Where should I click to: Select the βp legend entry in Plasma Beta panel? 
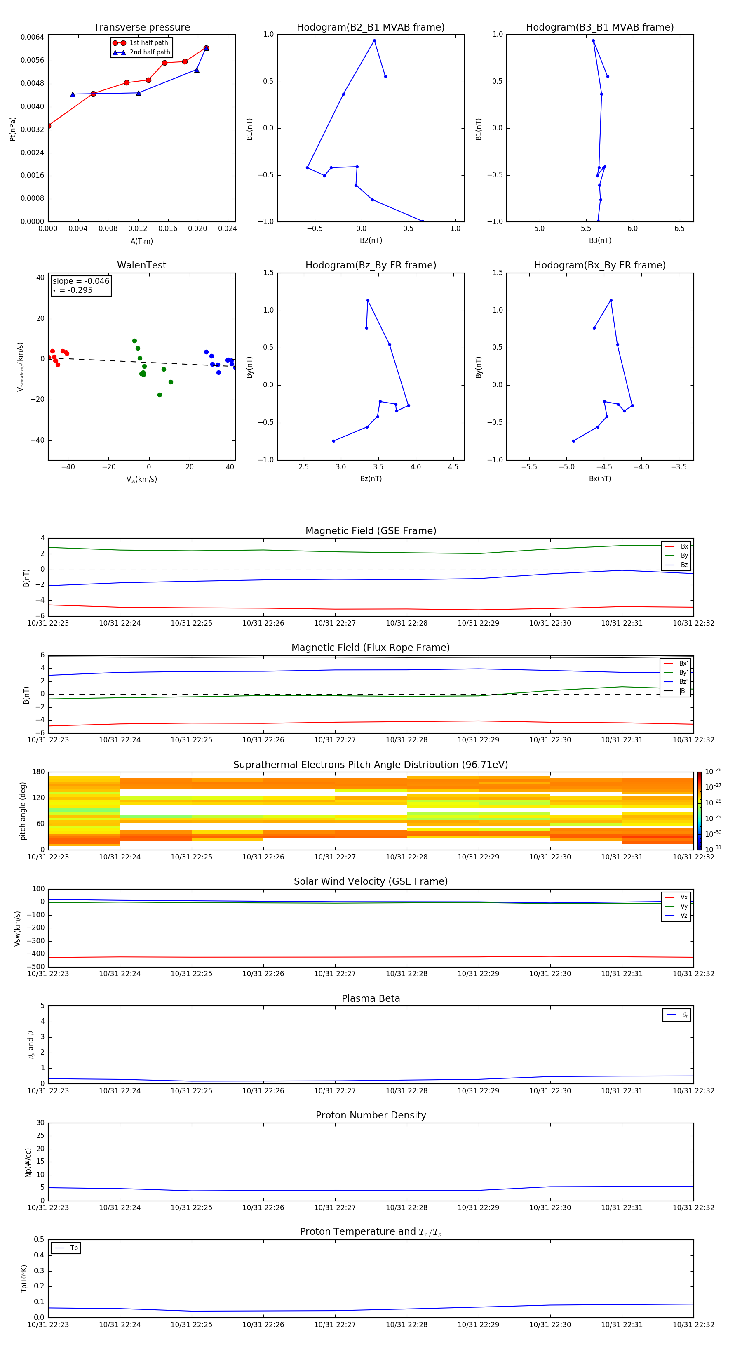tap(677, 1015)
